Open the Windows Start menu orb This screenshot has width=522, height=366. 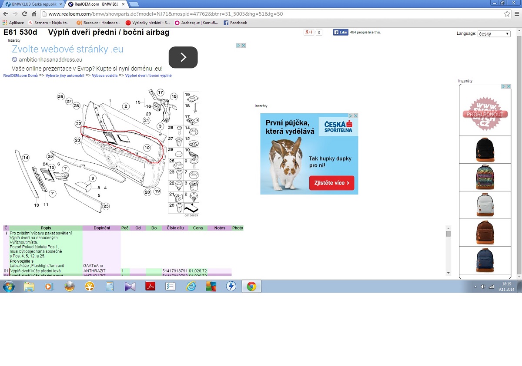(9, 287)
